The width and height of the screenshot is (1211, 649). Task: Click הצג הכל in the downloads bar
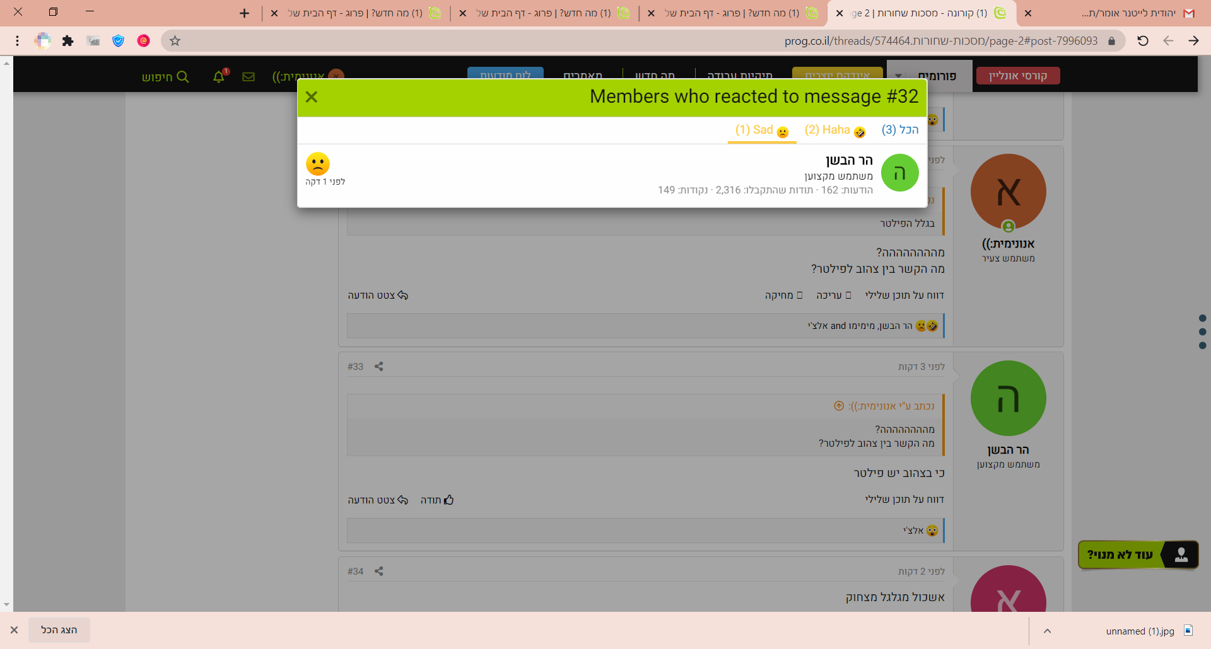pos(59,630)
